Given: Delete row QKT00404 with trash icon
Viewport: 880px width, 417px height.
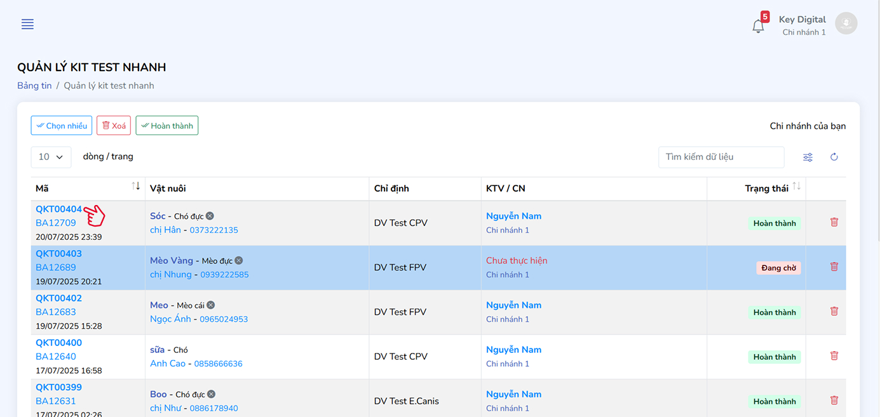Looking at the screenshot, I should click(834, 222).
